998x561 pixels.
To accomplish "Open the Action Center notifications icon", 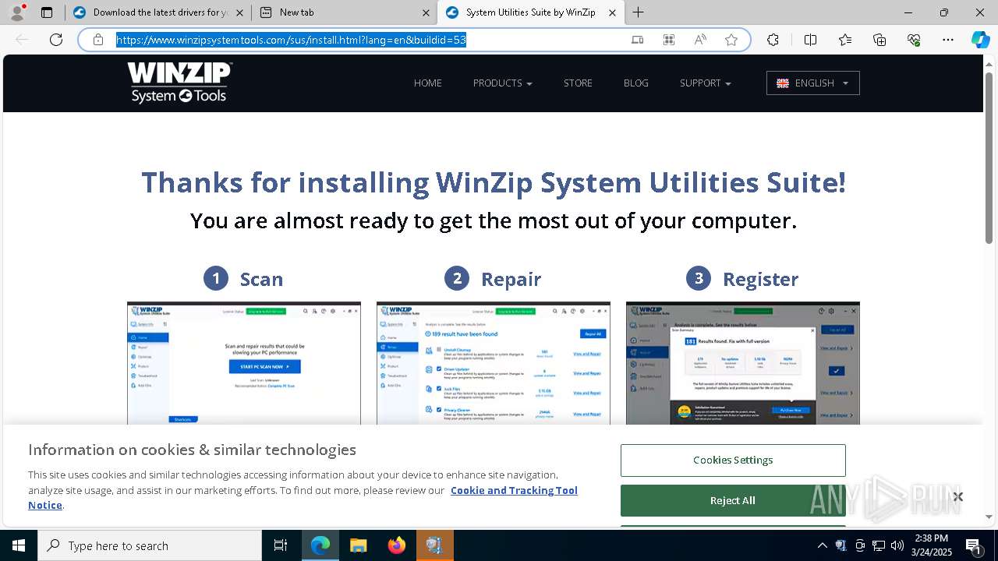I will click(974, 545).
